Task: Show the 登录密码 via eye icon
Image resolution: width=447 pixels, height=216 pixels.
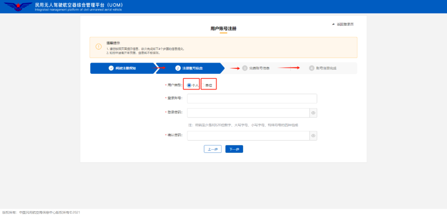Action: coord(313,113)
